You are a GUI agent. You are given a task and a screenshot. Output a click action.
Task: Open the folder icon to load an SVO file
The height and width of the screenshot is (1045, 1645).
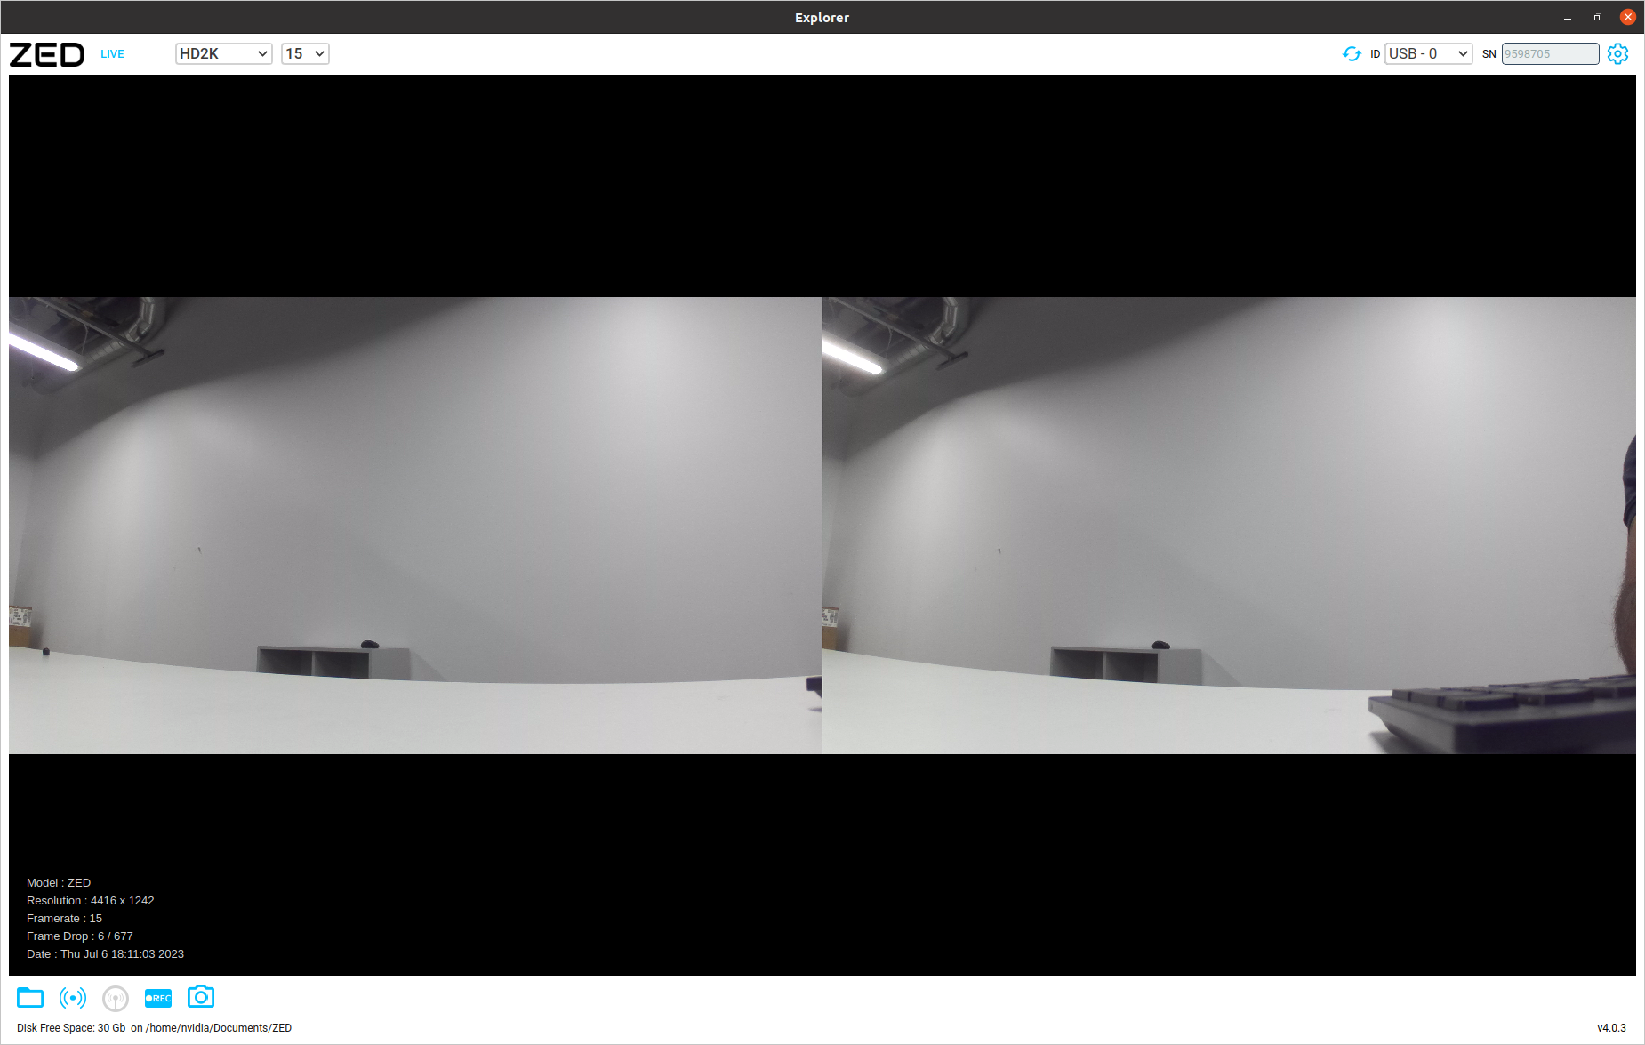click(x=29, y=997)
